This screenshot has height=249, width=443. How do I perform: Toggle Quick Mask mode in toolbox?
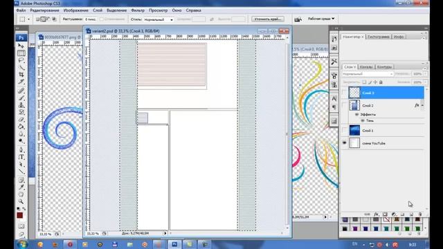point(21,226)
